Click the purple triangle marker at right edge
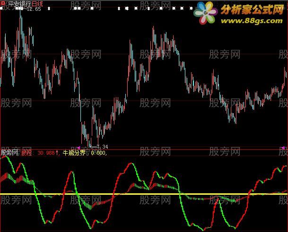The width and height of the screenshot is (288, 232). 283,148
